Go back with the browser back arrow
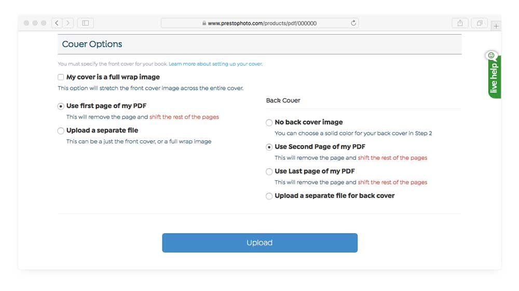 (x=57, y=23)
